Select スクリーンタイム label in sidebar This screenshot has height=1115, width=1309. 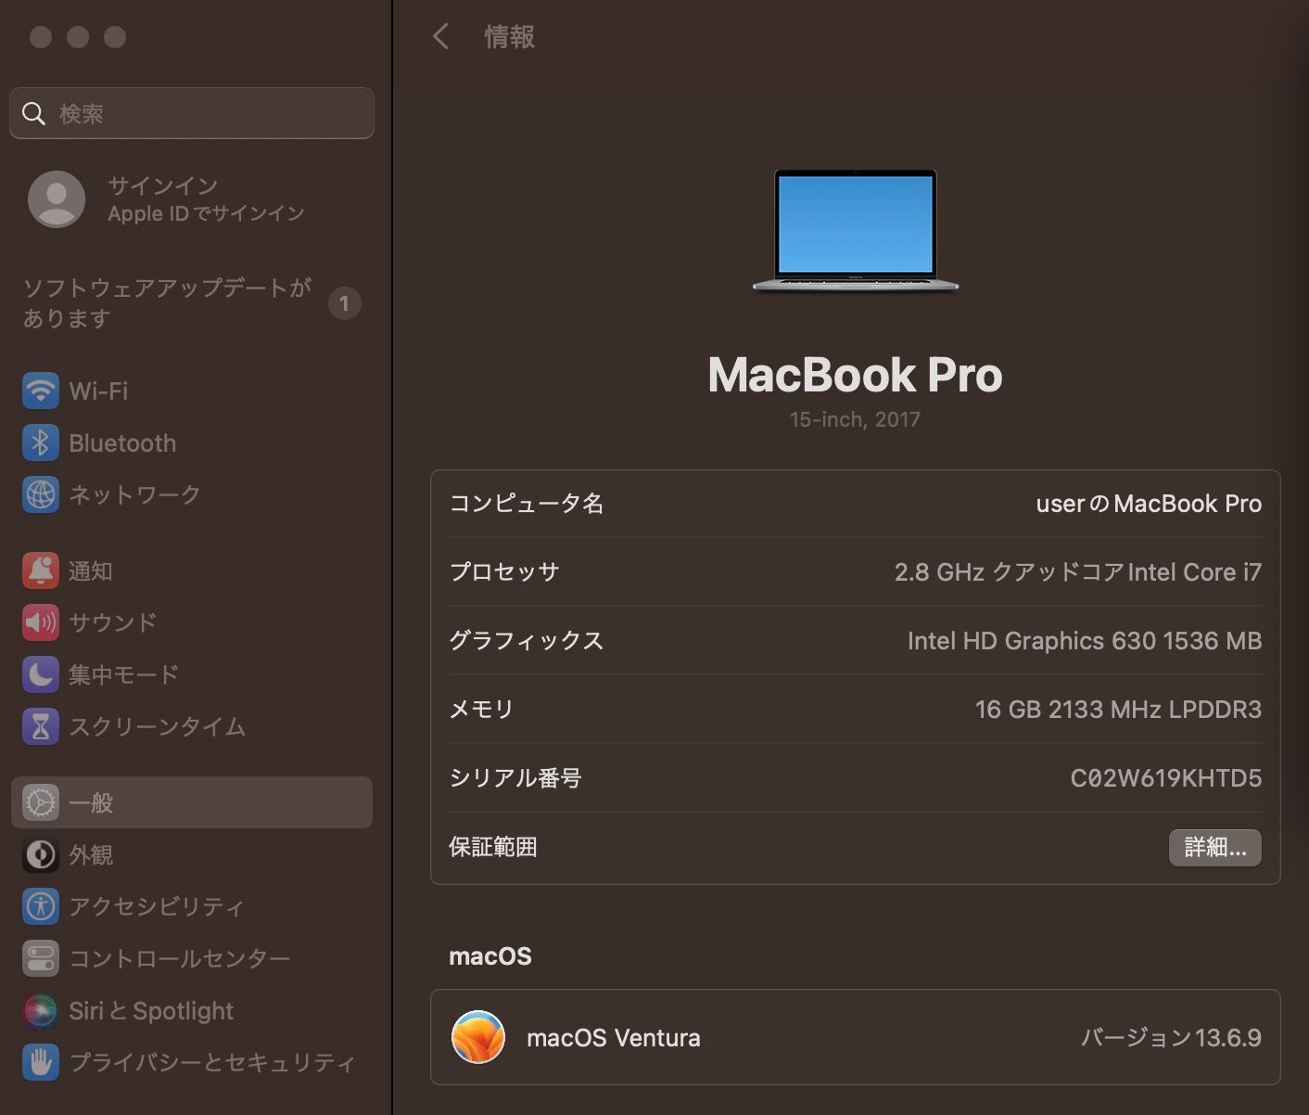(158, 726)
